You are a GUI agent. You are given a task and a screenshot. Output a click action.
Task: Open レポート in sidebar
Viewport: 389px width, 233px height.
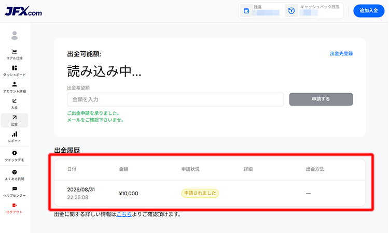(15, 137)
